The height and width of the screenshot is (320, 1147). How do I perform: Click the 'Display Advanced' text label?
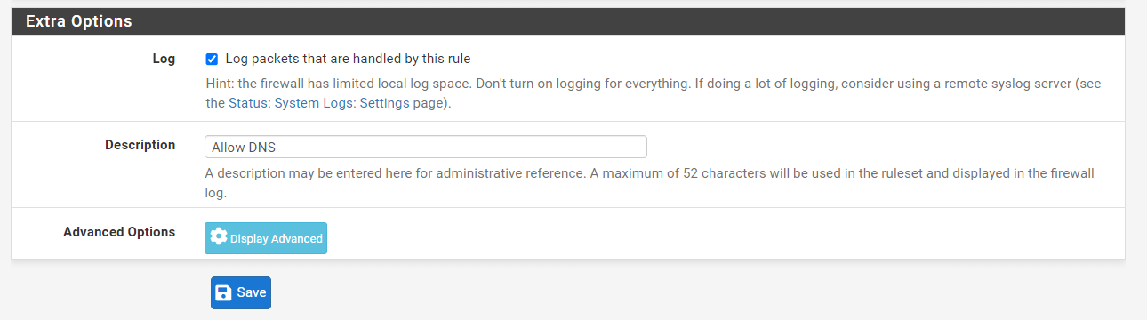[277, 238]
